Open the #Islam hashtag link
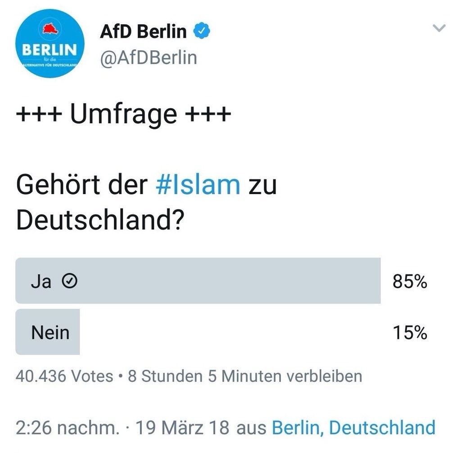This screenshot has width=461, height=453. (x=197, y=185)
